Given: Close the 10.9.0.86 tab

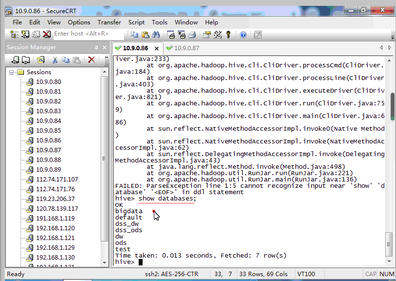Looking at the screenshot, I should click(x=156, y=48).
